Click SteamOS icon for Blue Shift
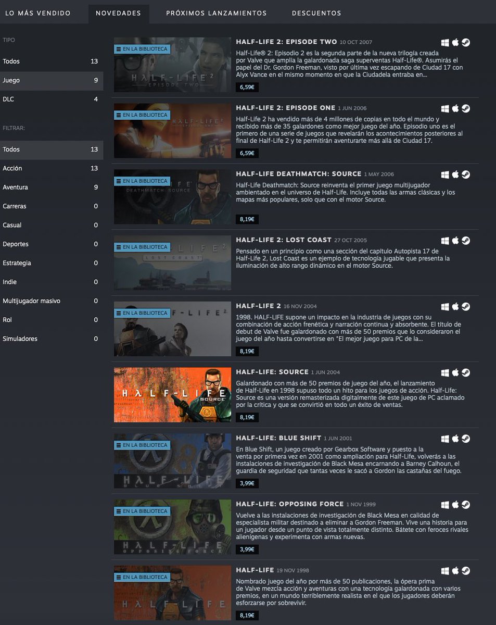Viewport: 496px width, 625px height. [466, 439]
